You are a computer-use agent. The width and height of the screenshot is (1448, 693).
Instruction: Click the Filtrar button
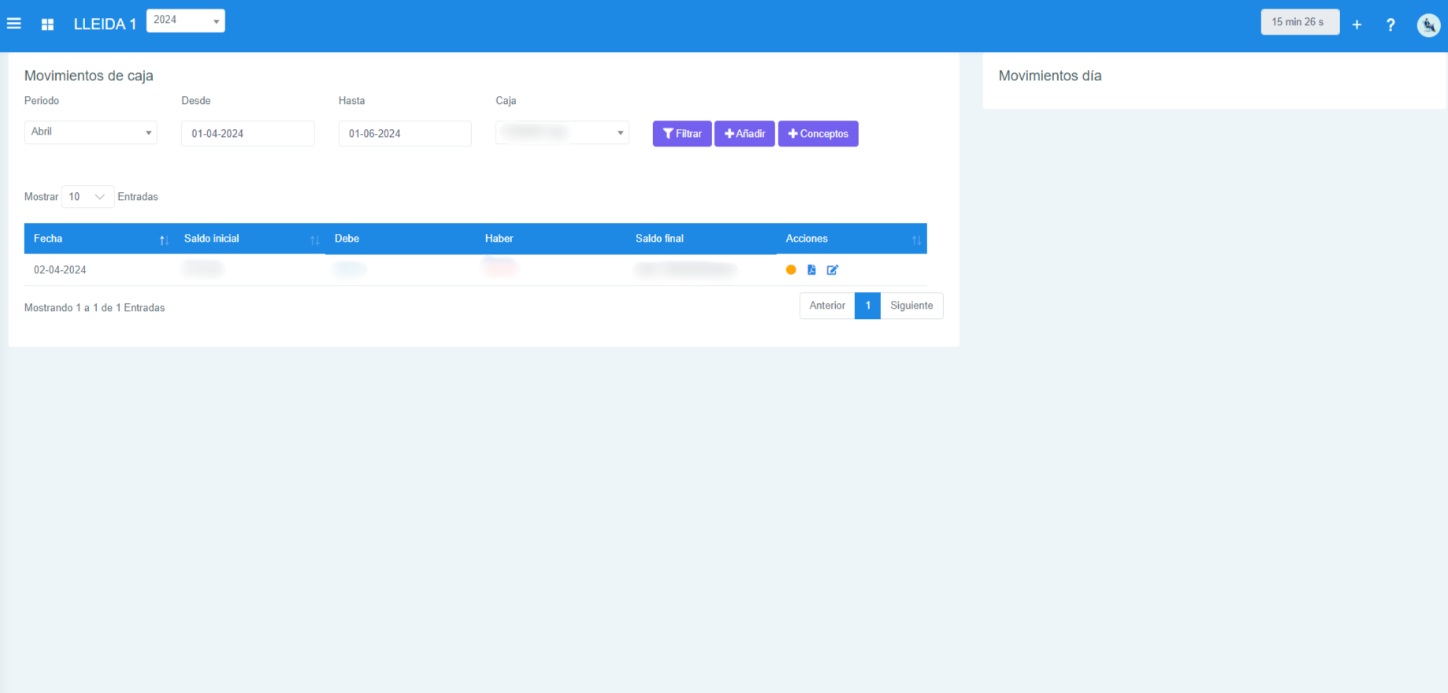tap(682, 134)
